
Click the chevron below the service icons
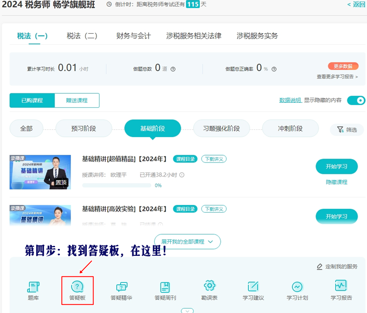tap(187, 311)
